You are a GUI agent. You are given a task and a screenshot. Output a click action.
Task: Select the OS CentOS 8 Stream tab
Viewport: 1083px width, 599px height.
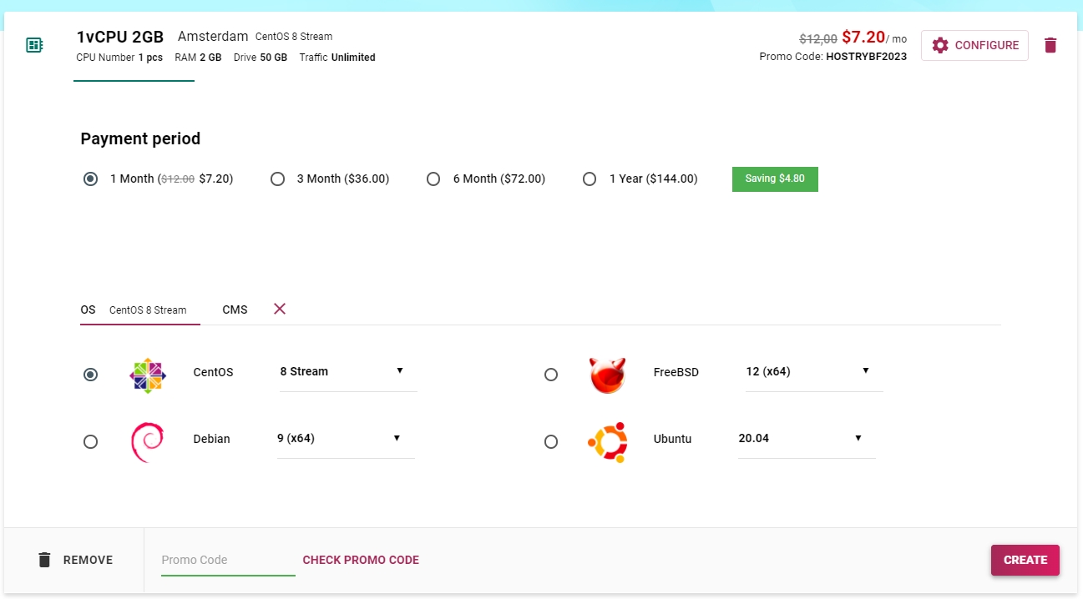click(x=139, y=310)
